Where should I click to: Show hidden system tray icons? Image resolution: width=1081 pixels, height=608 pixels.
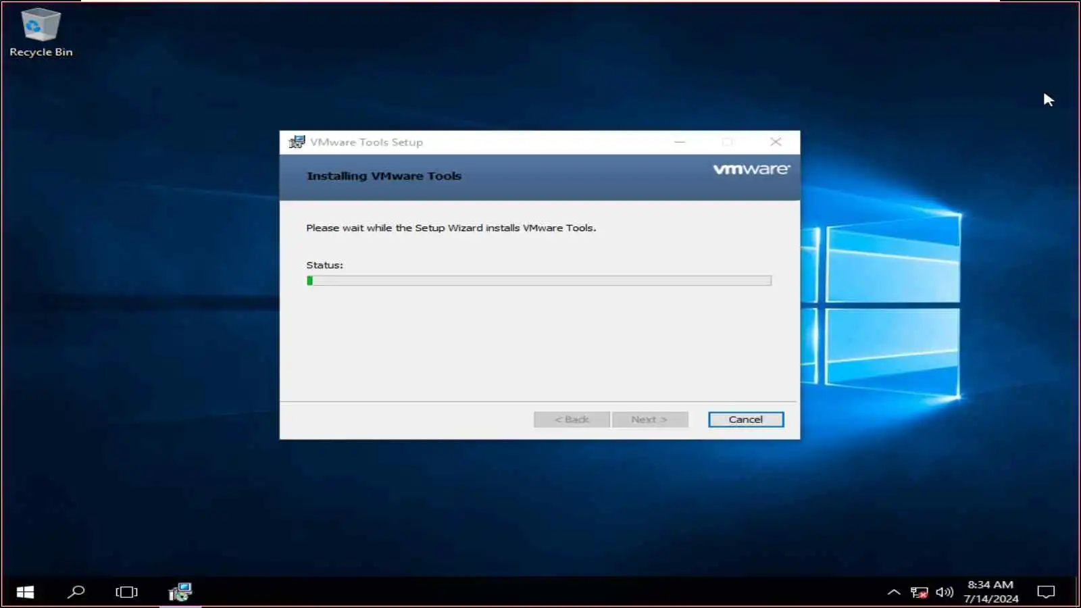tap(893, 592)
